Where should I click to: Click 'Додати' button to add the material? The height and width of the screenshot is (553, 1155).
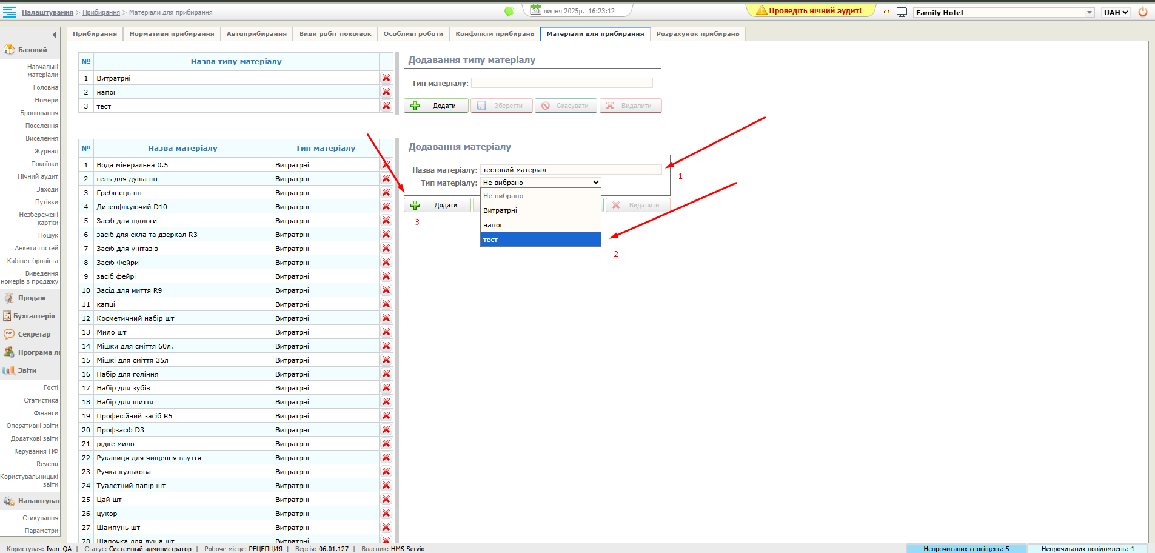(438, 206)
